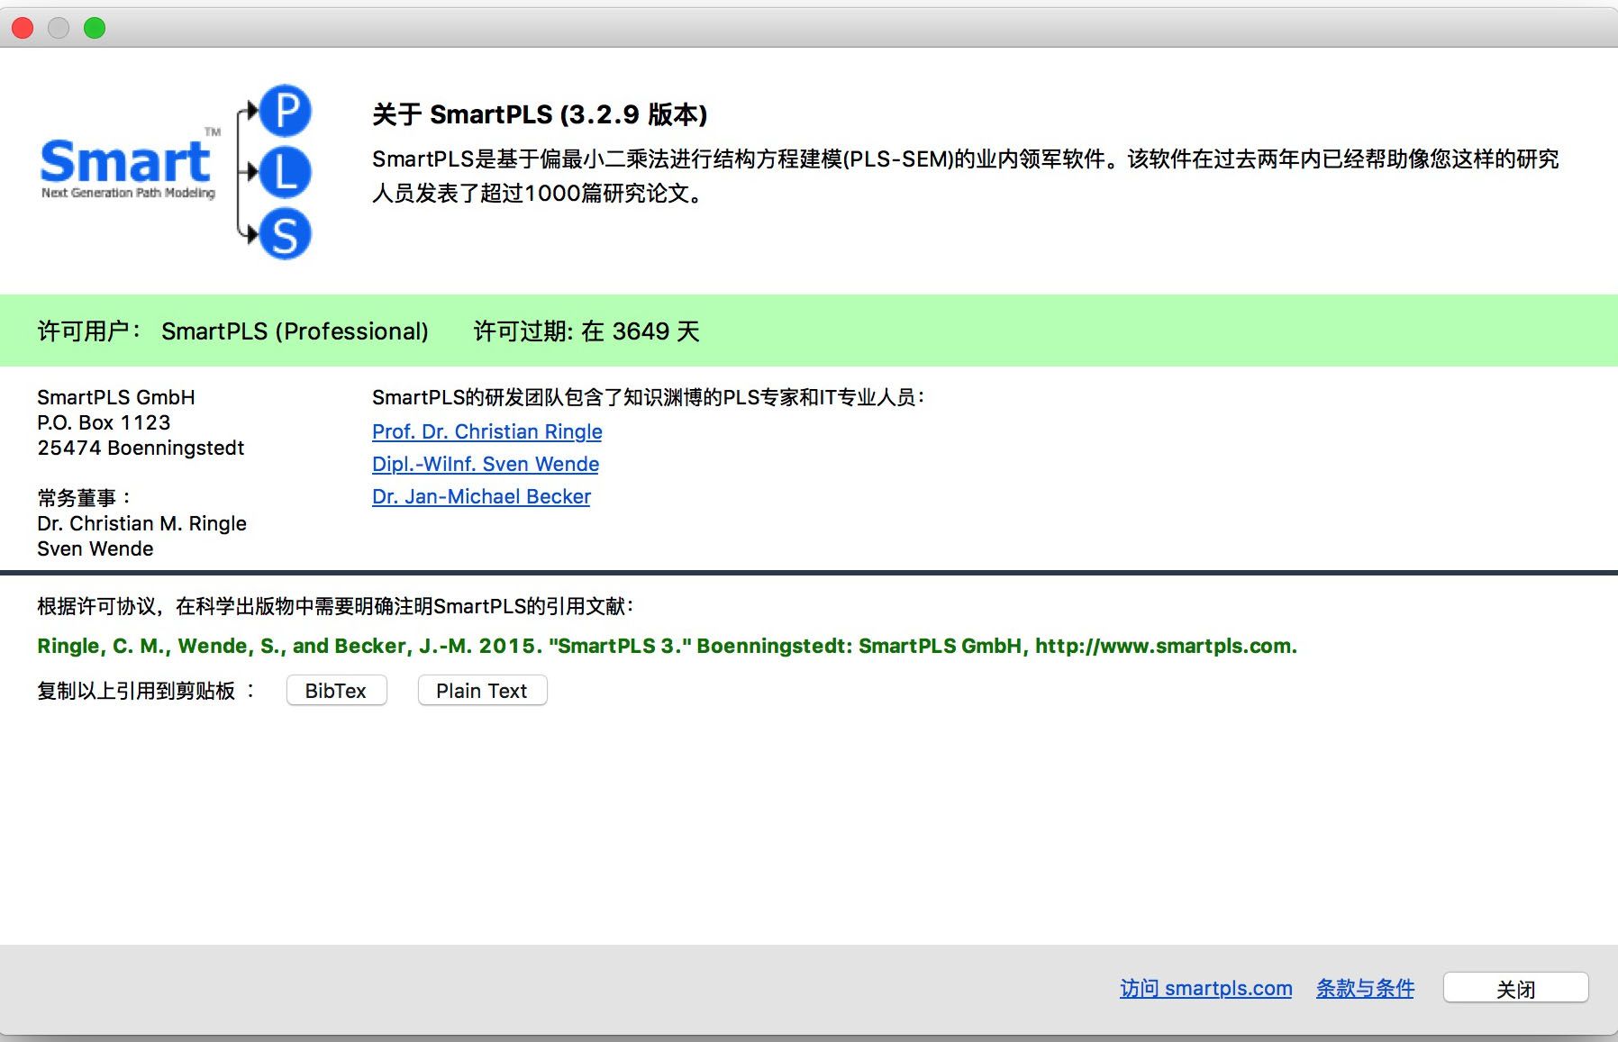Screen dimensions: 1618x1042
Task: Click the Smart logo wordmark
Action: [126, 163]
